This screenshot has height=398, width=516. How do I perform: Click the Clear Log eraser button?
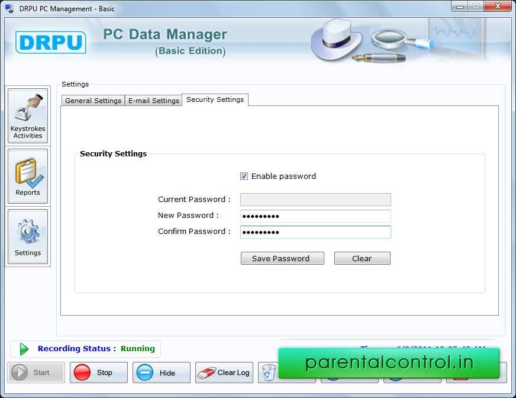pyautogui.click(x=224, y=373)
